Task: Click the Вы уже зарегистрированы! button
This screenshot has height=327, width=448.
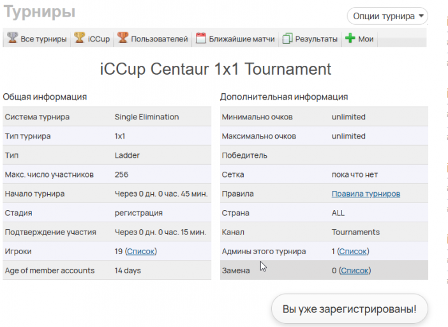Action: click(350, 309)
